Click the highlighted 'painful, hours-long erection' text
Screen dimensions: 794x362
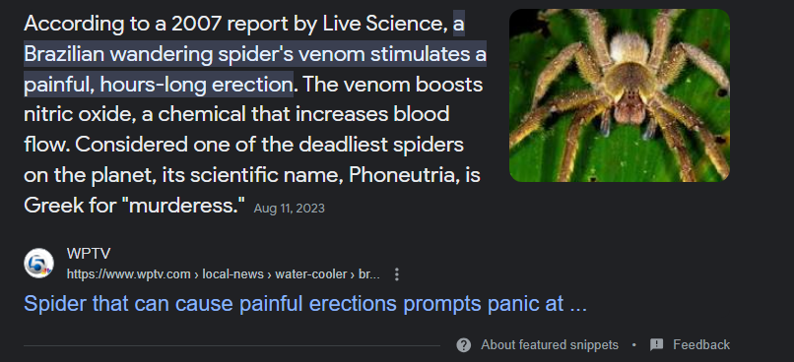click(158, 85)
